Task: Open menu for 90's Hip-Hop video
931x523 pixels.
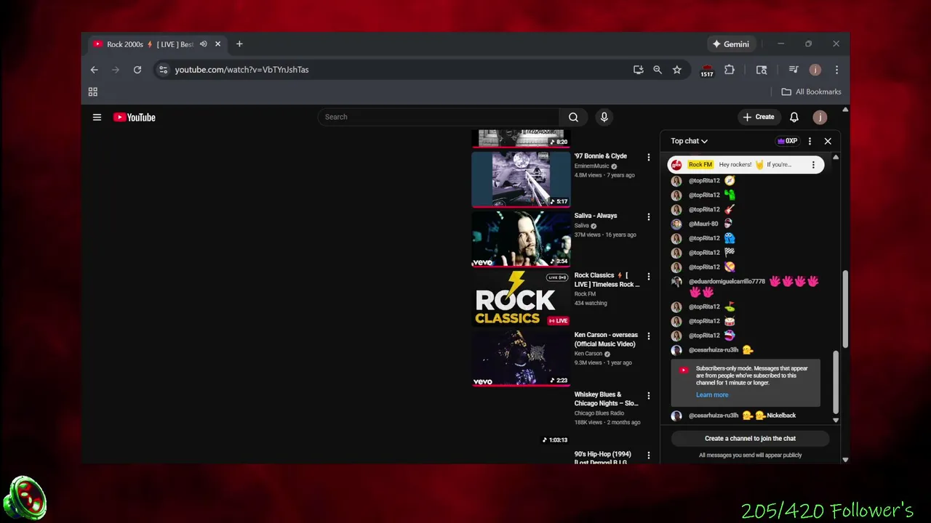Action: click(649, 455)
